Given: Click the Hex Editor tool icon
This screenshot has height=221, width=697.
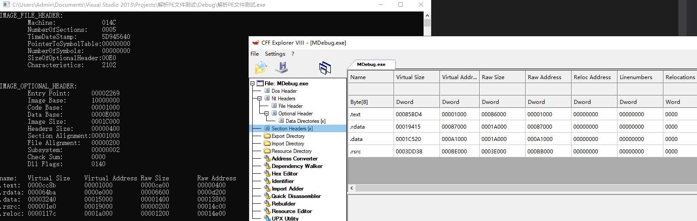Looking at the screenshot, I should click(x=267, y=173).
